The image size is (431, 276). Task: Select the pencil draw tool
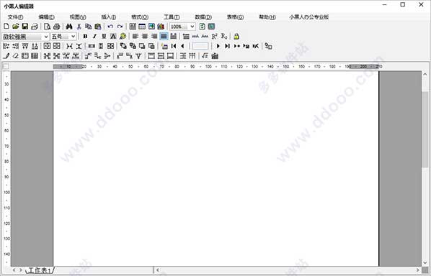pos(6,56)
